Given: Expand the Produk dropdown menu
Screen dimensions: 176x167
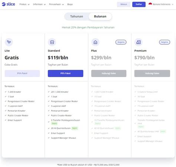Looking at the screenshot, I should coord(25,4).
